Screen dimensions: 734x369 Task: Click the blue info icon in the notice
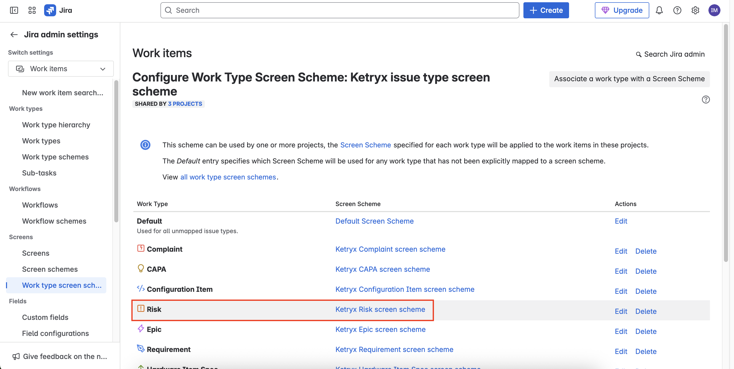[145, 145]
